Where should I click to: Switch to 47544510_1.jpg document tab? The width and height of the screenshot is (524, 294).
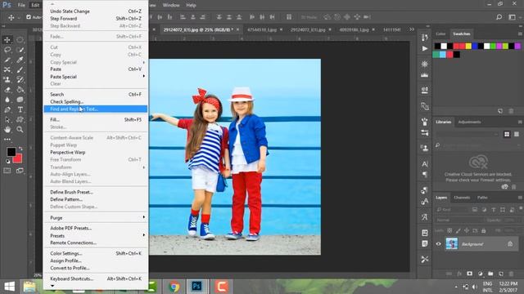[262, 29]
